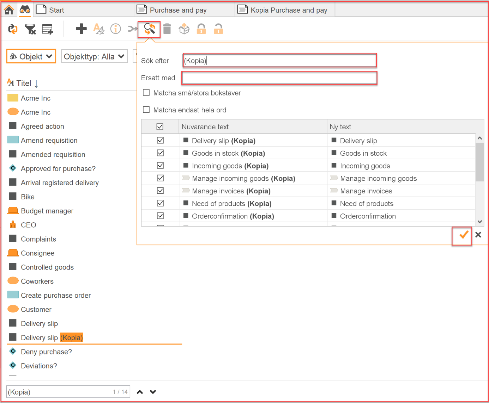489x403 pixels.
Task: Click the results scrollbar up arrow
Action: [480, 138]
